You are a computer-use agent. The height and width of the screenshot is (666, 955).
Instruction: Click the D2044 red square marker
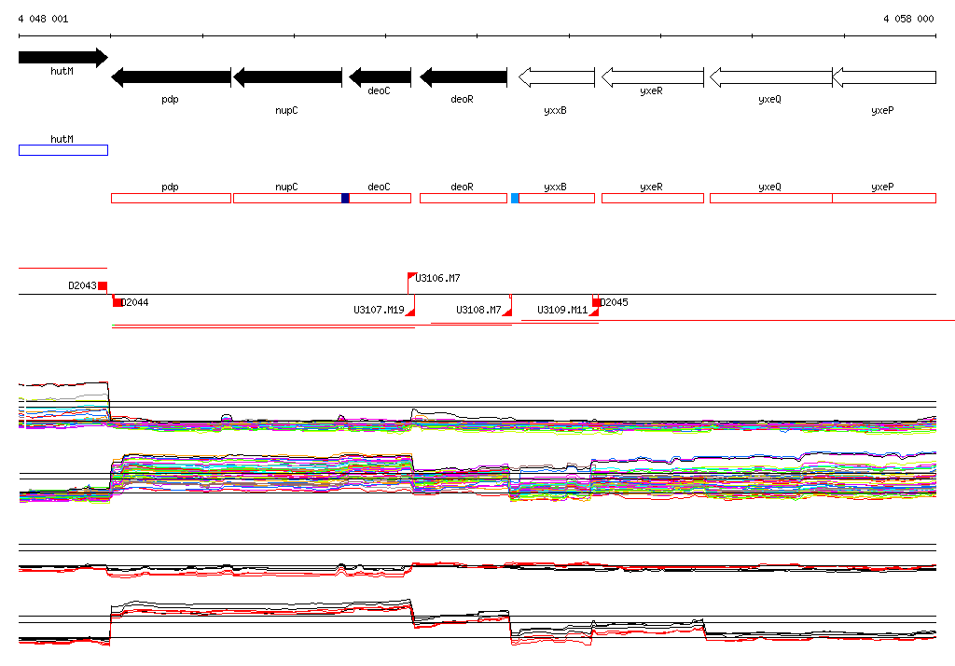click(x=117, y=302)
